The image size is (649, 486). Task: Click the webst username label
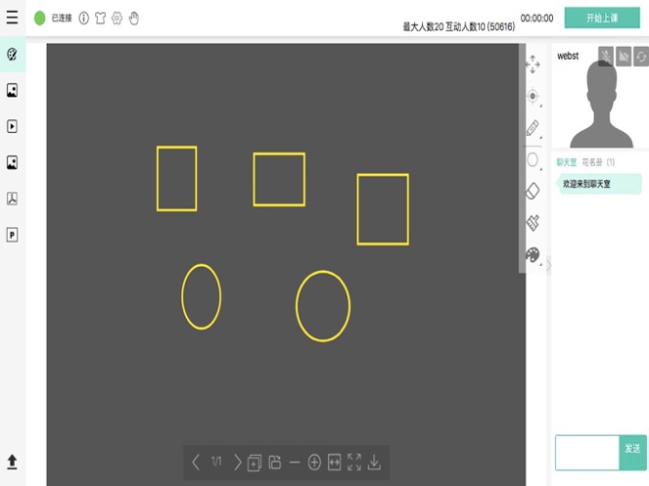click(568, 57)
